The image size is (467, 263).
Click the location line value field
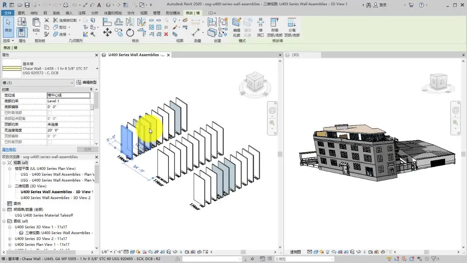pos(68,95)
